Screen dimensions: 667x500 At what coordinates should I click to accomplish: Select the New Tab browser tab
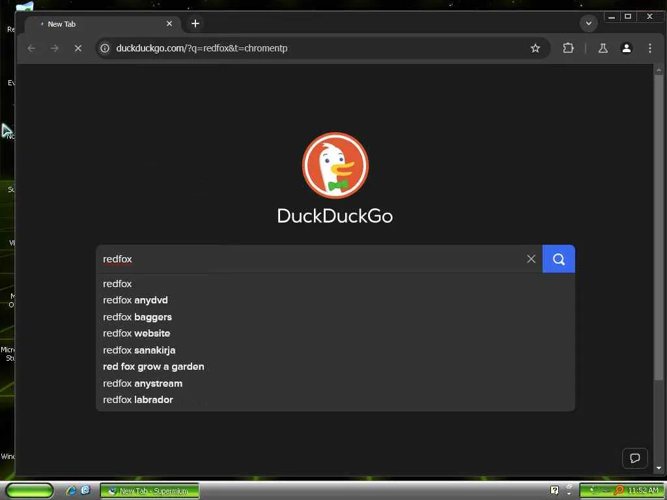(102, 24)
